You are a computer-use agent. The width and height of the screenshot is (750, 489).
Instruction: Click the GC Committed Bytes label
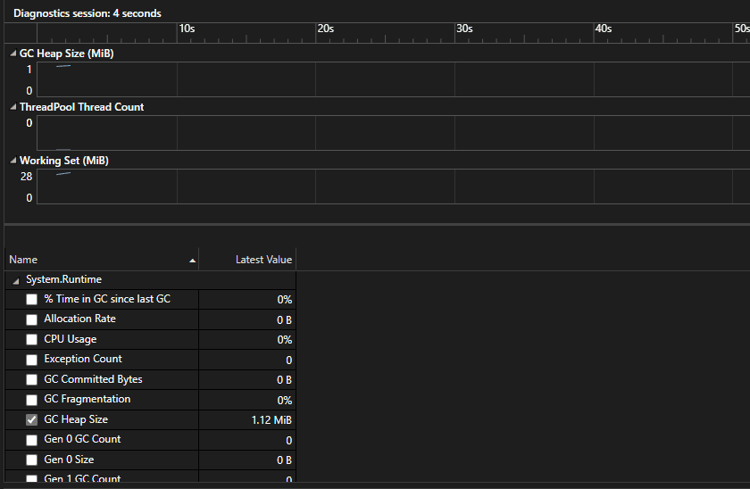(93, 379)
